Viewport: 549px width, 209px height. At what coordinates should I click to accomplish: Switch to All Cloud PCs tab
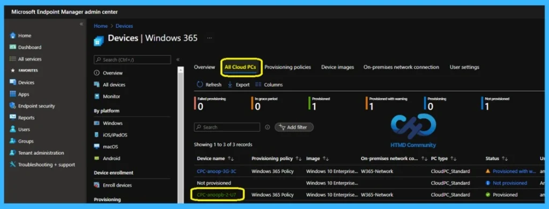(240, 67)
